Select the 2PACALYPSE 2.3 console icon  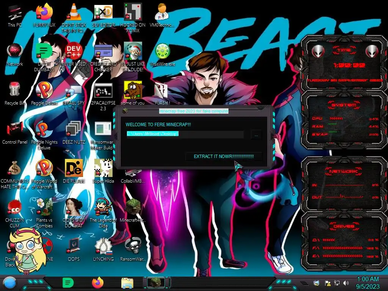[103, 97]
